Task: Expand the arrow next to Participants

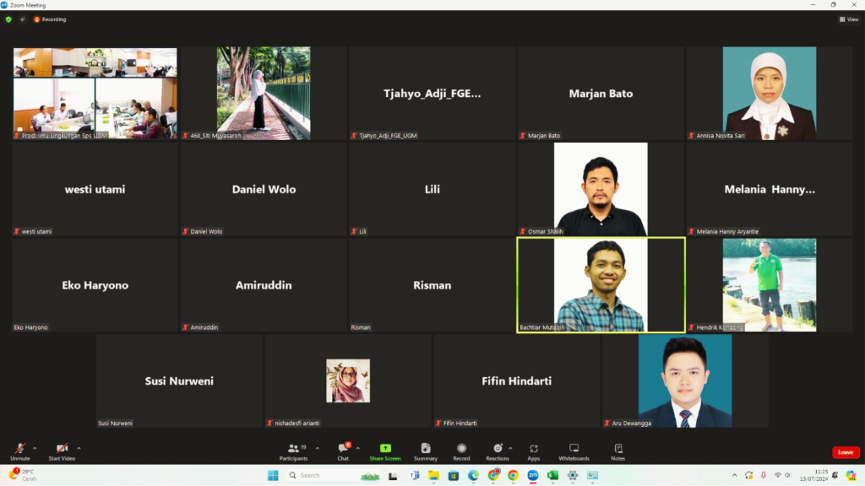Action: 318,448
